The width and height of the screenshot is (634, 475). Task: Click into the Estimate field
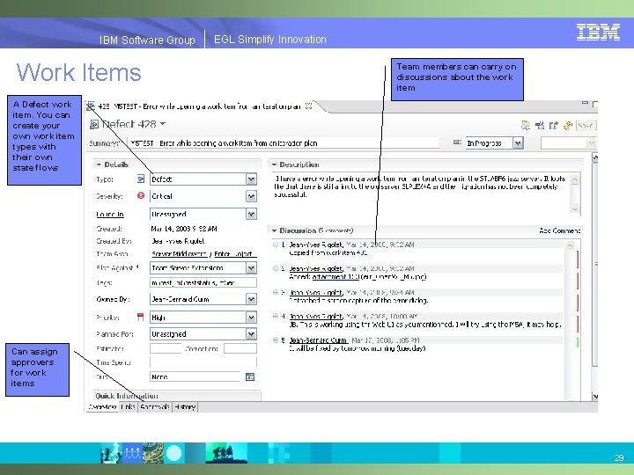pos(166,348)
